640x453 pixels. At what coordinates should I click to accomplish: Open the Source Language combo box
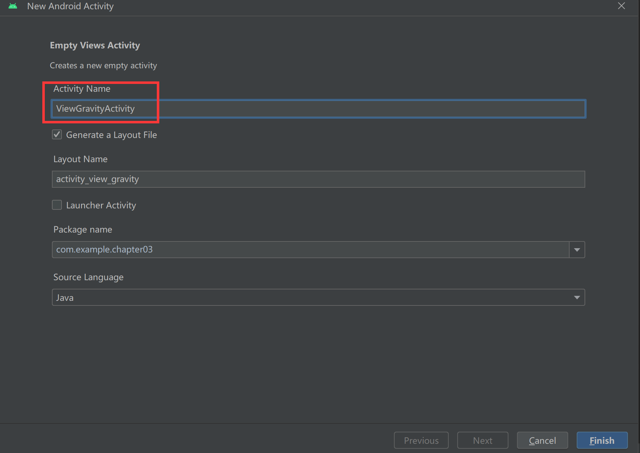pyautogui.click(x=318, y=297)
